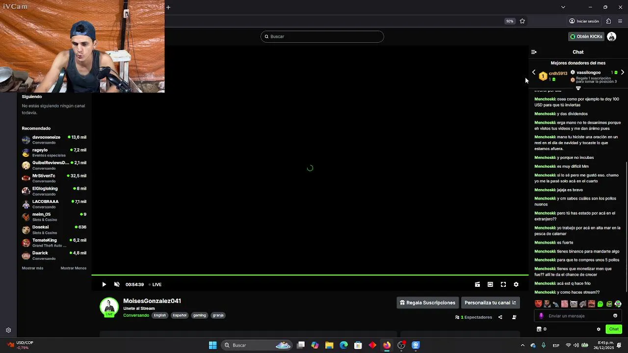Viewport: 628px width, 353px height.
Task: Click the Enviar un mensaje chat input
Action: point(579,316)
